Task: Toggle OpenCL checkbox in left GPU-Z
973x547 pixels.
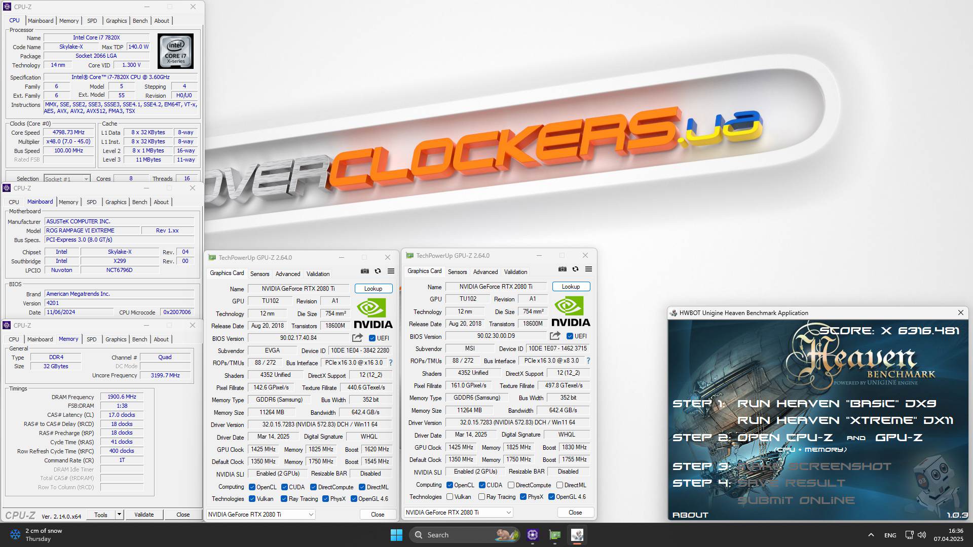Action: pos(252,487)
